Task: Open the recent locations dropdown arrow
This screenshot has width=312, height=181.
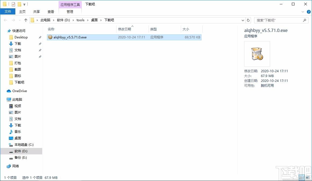Action: click(20, 20)
